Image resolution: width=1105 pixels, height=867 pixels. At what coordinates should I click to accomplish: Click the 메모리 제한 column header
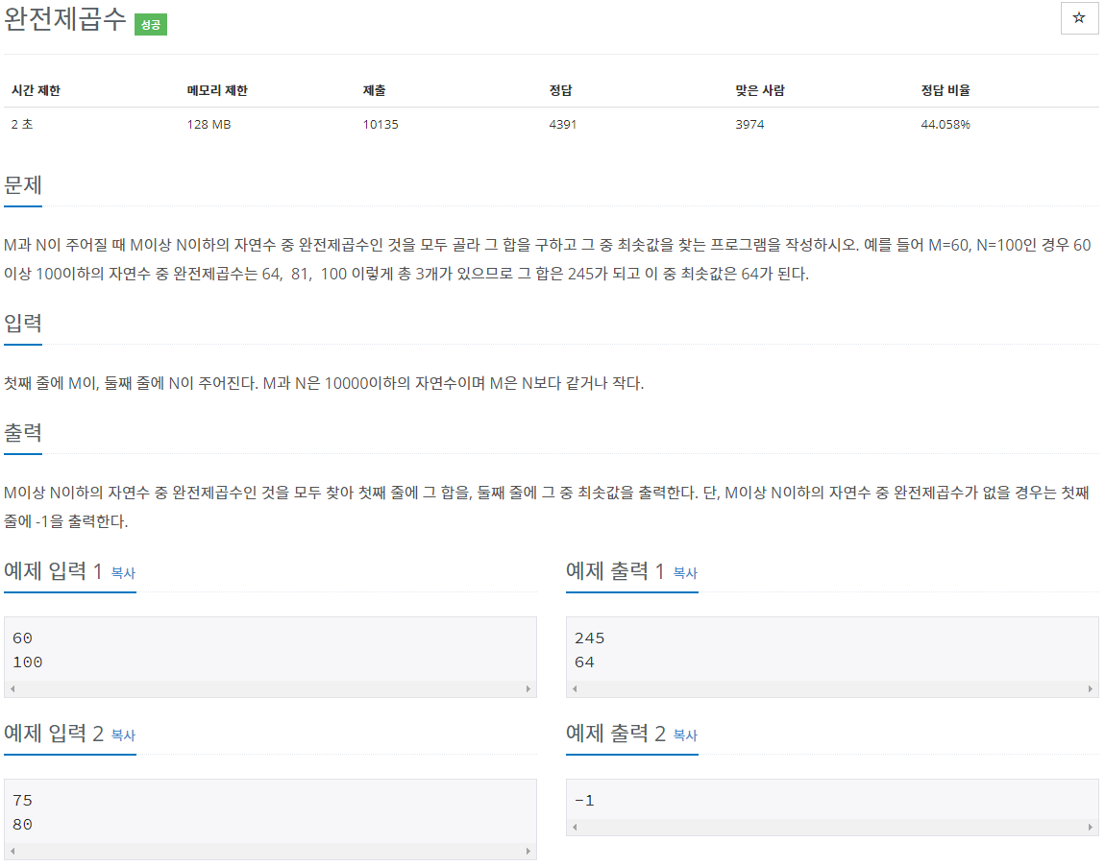pos(217,90)
